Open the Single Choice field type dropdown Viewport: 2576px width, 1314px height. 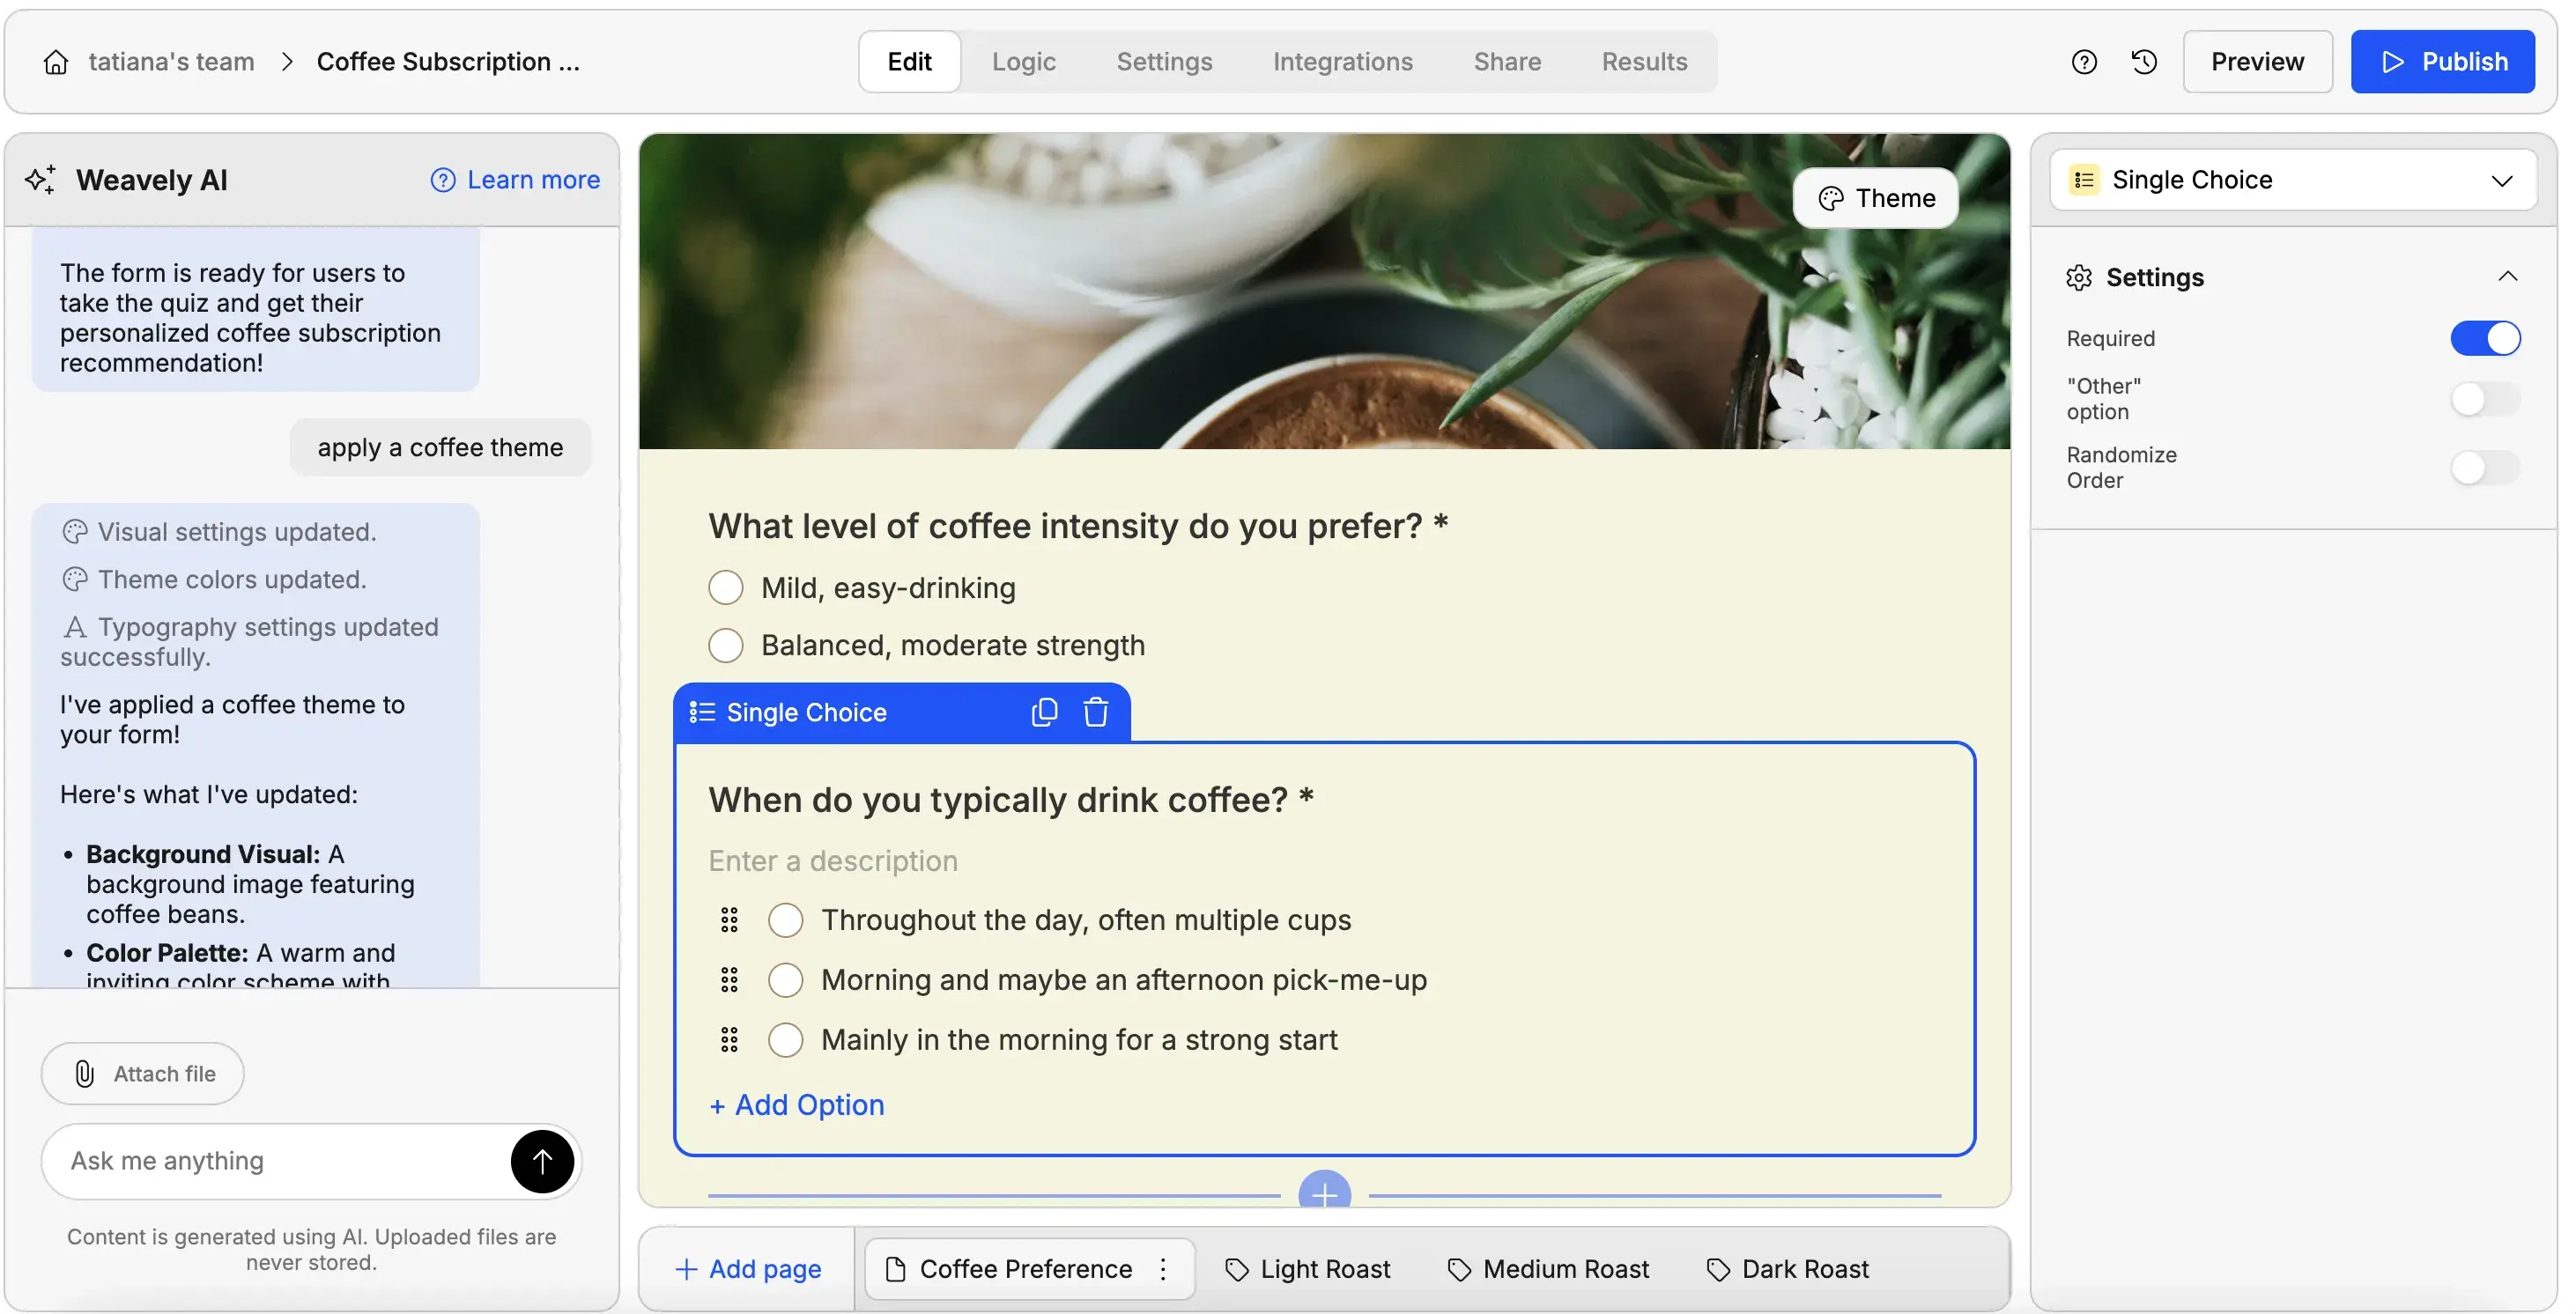(2292, 180)
